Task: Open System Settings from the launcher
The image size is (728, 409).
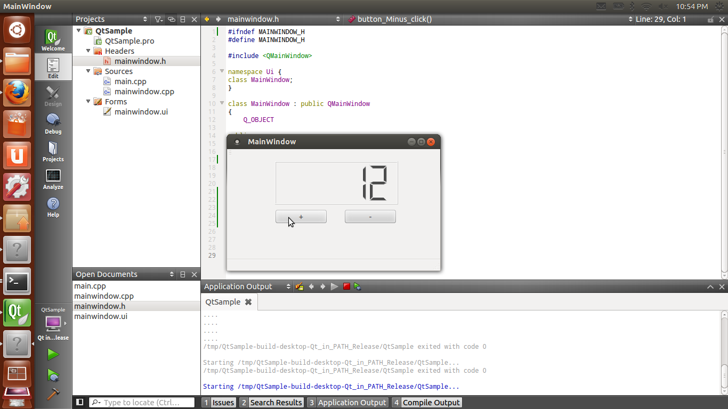Action: tap(17, 187)
